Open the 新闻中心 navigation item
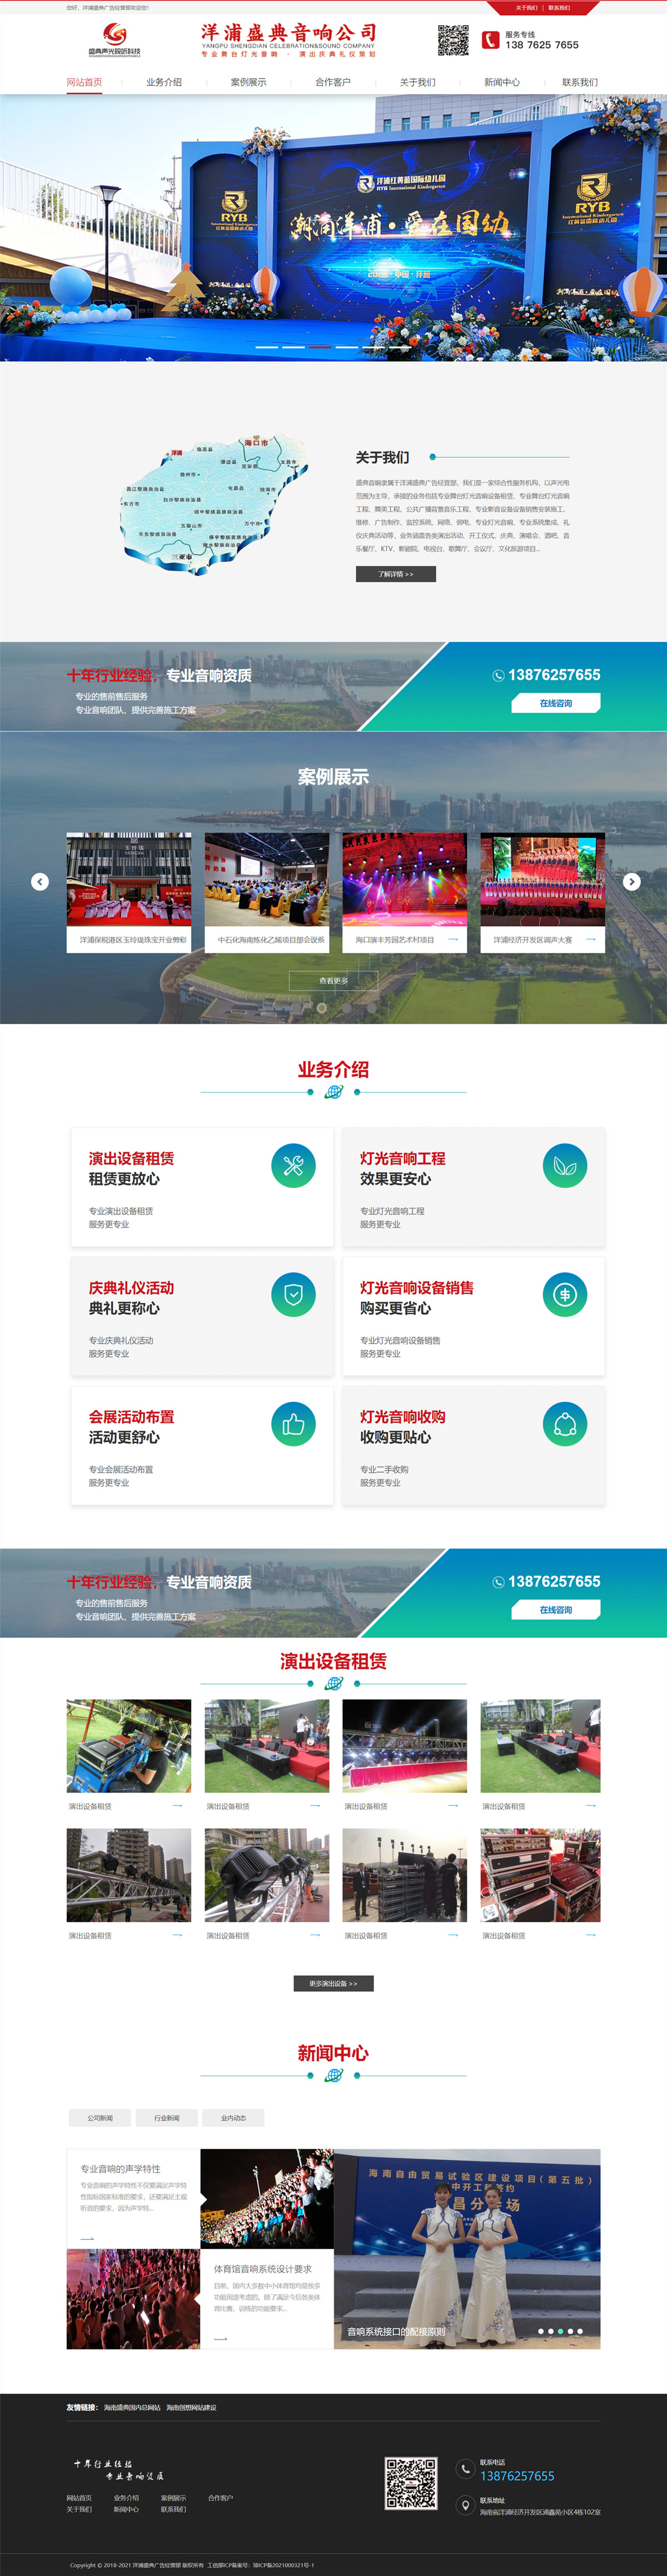667x2576 pixels. tap(501, 82)
